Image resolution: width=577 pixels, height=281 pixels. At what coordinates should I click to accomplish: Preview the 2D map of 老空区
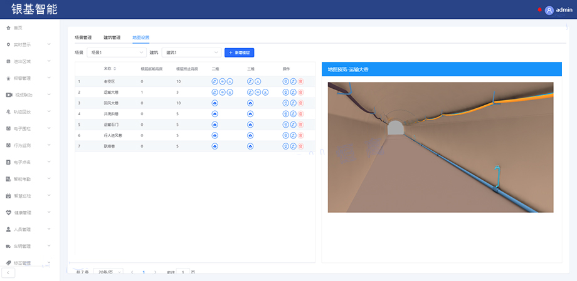click(222, 81)
